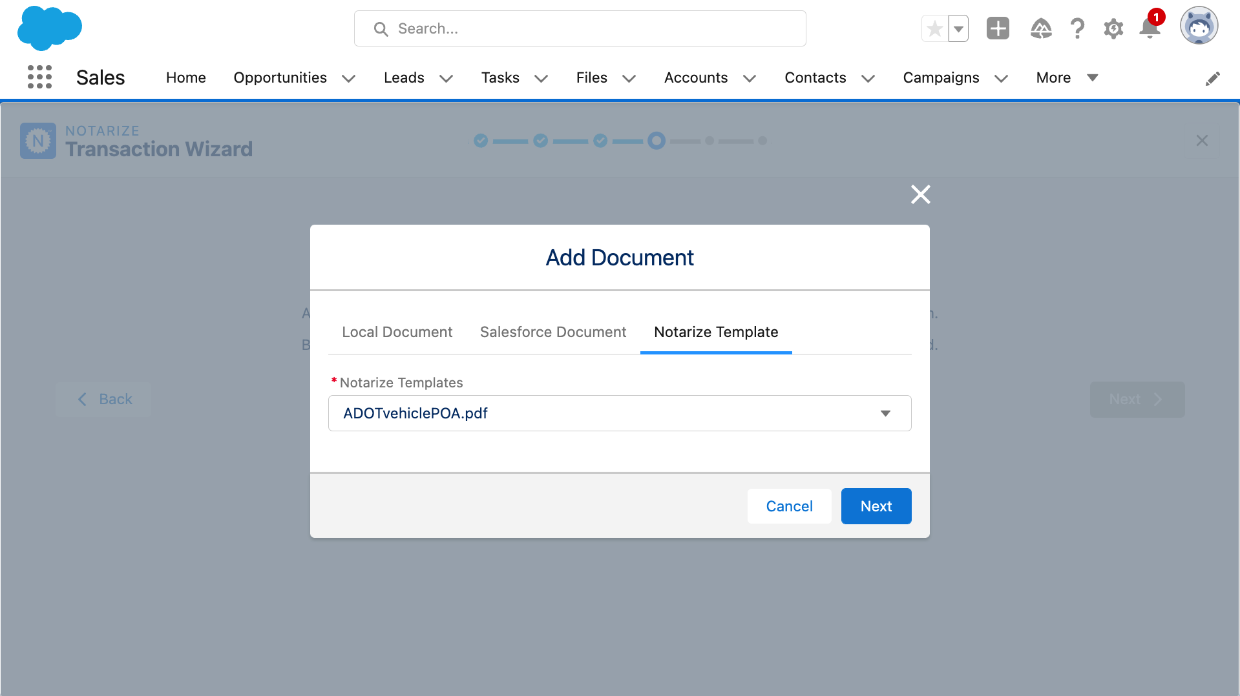
Task: Open the favorites list dropdown arrow
Action: tap(958, 28)
